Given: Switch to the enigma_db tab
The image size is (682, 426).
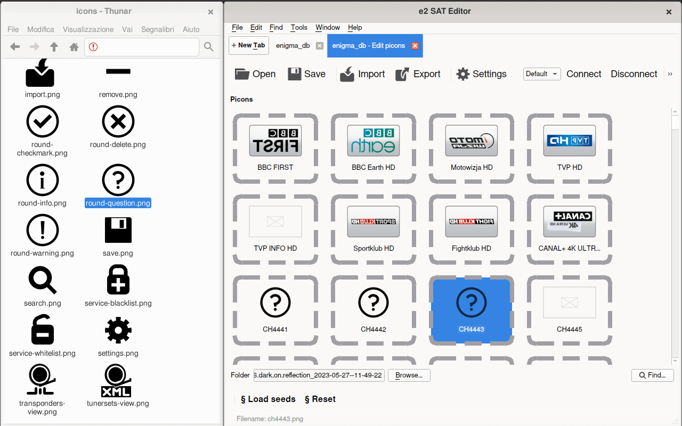Looking at the screenshot, I should pos(293,45).
